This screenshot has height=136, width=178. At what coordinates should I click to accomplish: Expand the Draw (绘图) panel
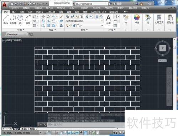click(x=21, y=30)
